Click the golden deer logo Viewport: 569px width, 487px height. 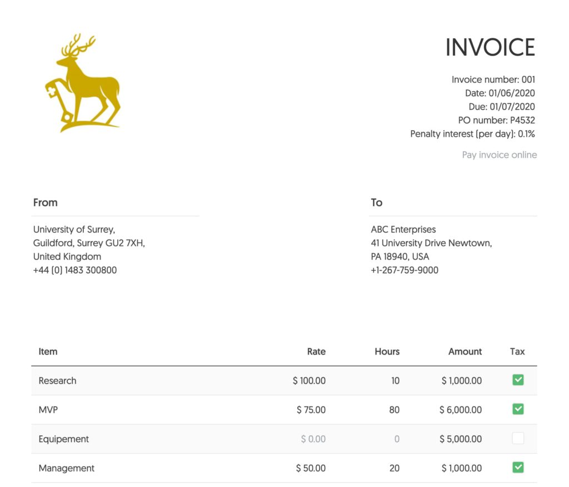pyautogui.click(x=83, y=81)
